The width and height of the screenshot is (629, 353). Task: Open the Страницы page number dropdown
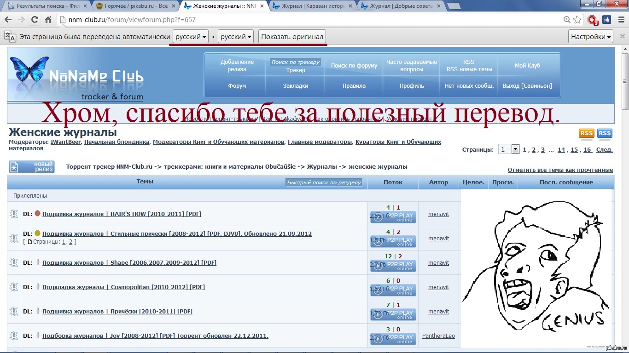509,149
